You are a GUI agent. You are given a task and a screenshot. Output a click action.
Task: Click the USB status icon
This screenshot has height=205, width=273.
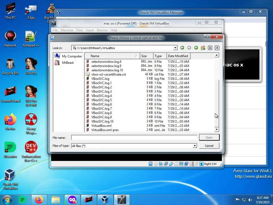coord(171,164)
